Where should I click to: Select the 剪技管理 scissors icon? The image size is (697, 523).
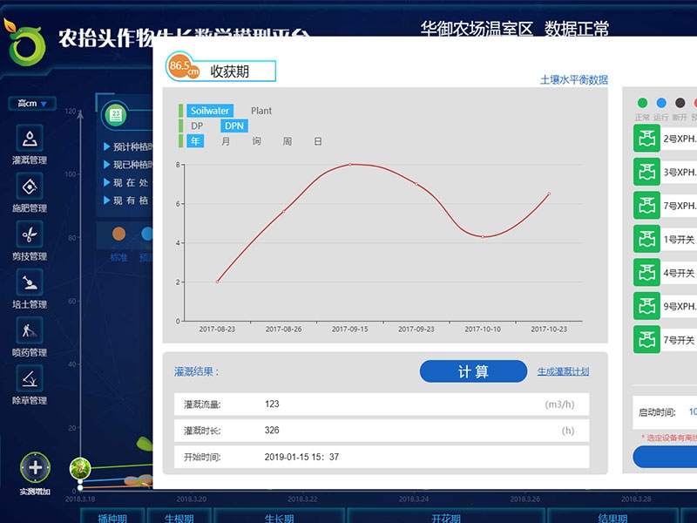tap(30, 234)
